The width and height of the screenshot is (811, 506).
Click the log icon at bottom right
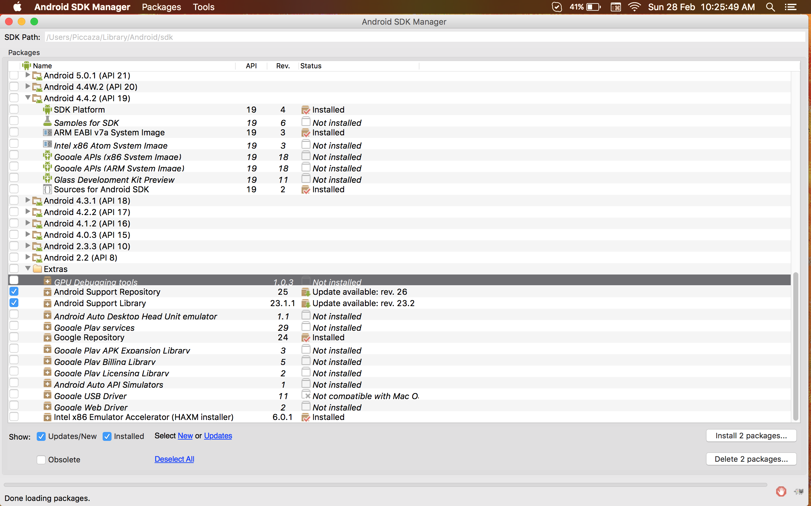click(799, 491)
